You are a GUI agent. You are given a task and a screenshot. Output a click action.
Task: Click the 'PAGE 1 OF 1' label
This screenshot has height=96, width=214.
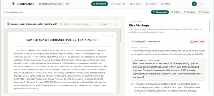108,36
